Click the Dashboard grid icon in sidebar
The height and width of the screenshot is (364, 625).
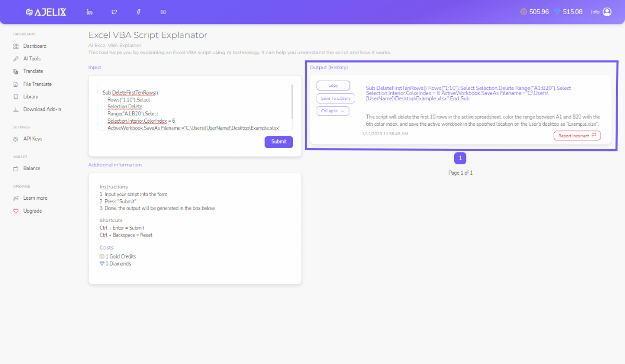tap(16, 46)
